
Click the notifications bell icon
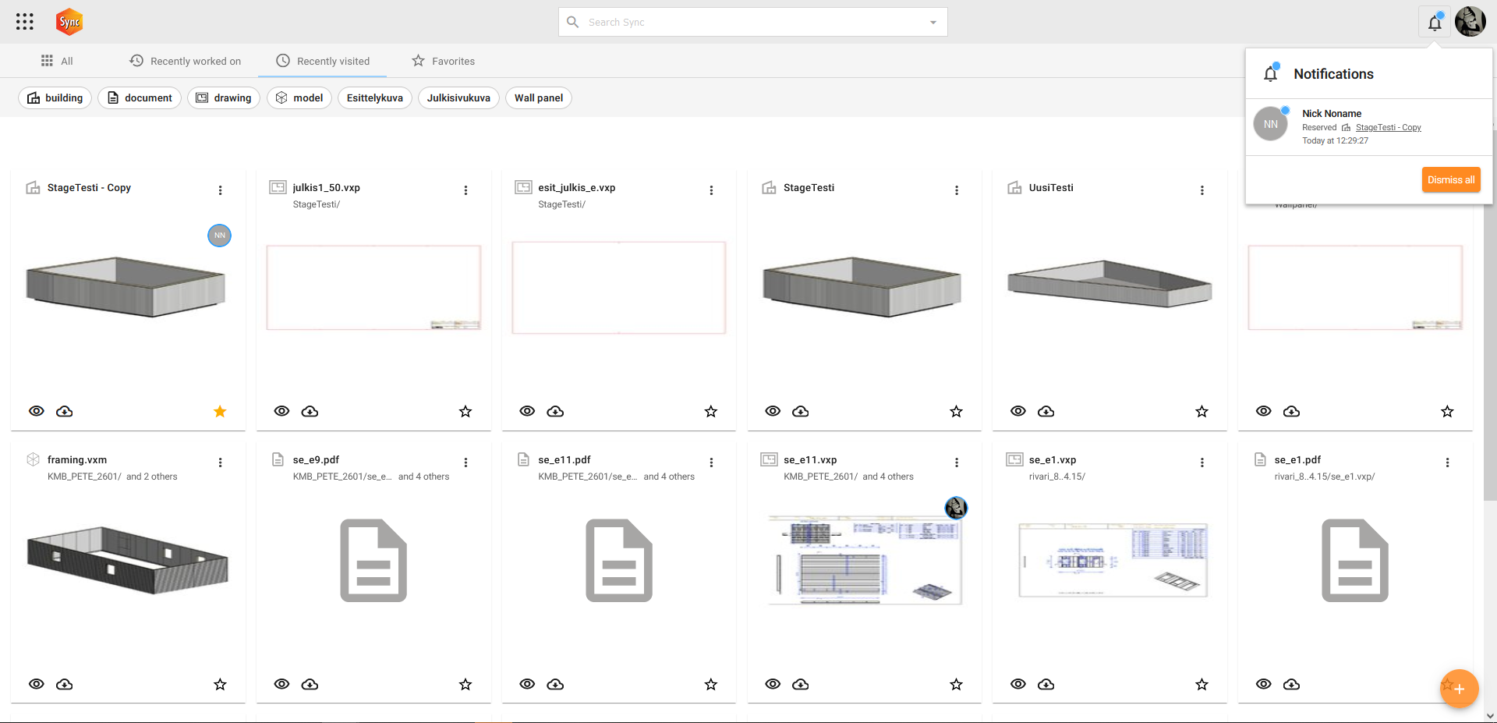coord(1434,23)
